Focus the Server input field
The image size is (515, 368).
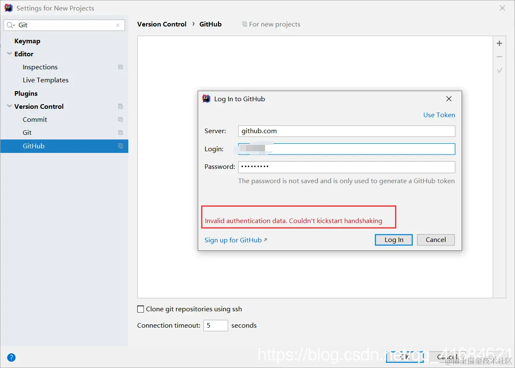[x=347, y=131]
